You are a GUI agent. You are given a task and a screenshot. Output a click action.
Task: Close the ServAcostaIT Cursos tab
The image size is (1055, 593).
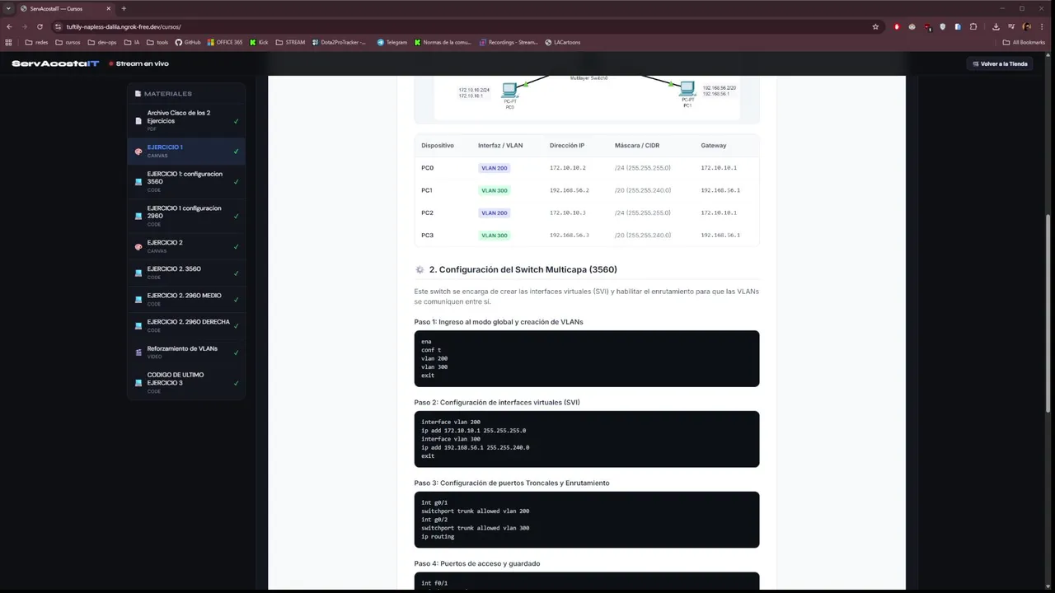click(108, 8)
